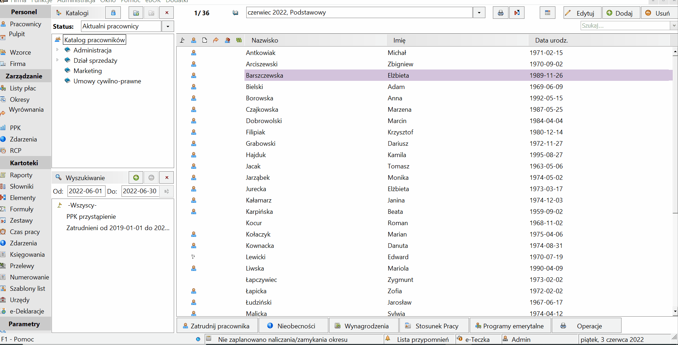Click the lock icon button next to Katalogi
The image size is (678, 345).
113,13
